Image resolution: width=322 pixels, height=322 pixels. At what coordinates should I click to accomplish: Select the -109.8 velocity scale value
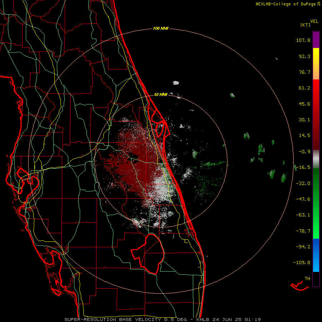[x=302, y=263]
